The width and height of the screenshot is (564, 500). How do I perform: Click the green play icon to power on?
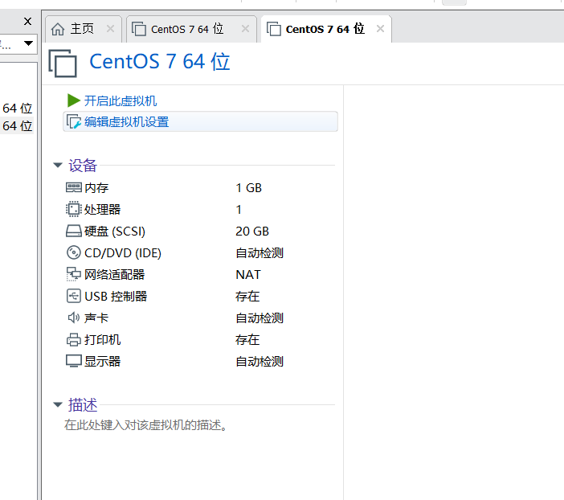coord(73,100)
